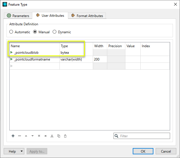Open the Help button dropdown arrow

(x=22, y=151)
